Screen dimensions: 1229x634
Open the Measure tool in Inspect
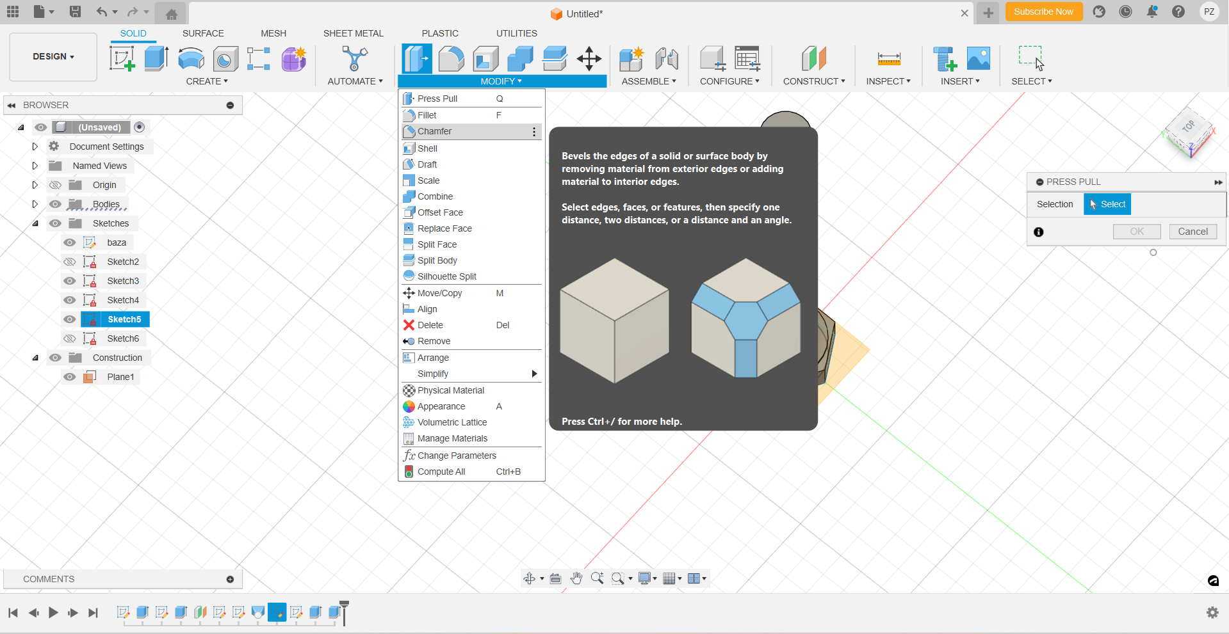tap(888, 59)
